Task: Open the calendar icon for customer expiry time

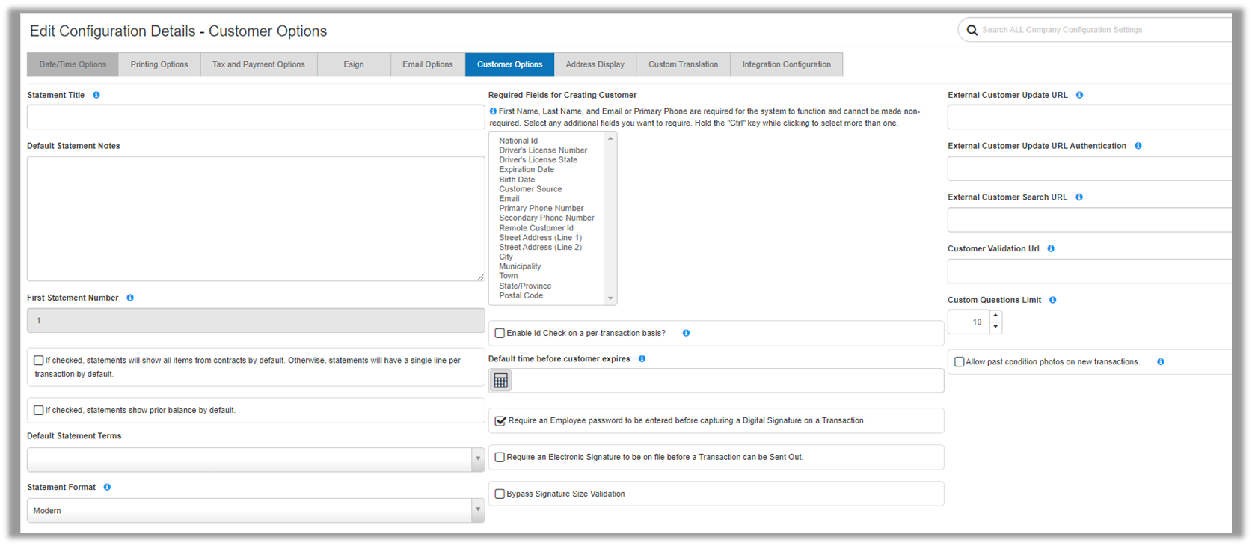Action: [500, 381]
